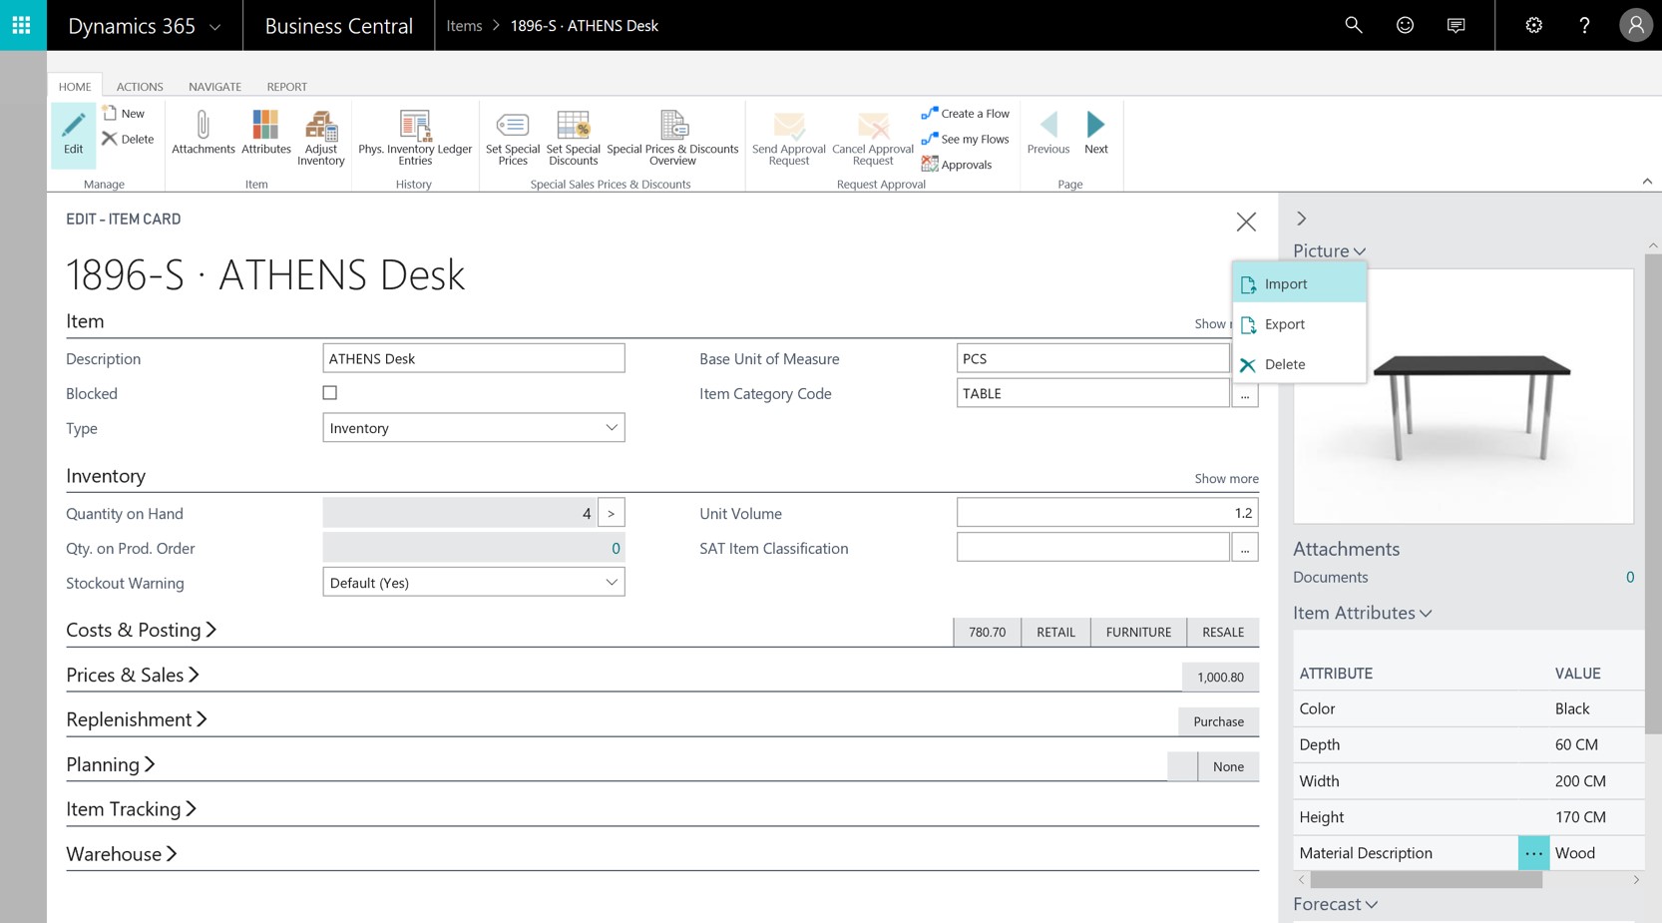Open the Item Attributes factbox menu

1363,613
